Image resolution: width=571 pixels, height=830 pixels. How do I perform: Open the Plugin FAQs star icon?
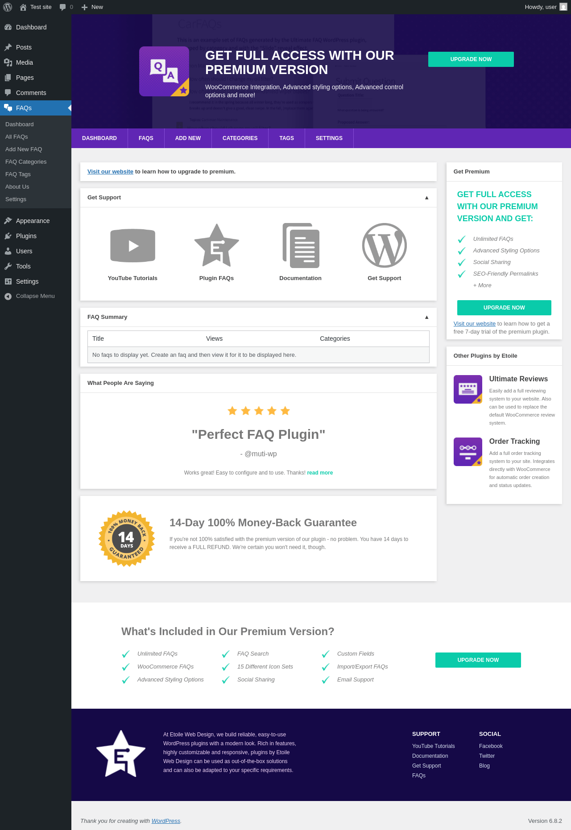click(x=216, y=246)
